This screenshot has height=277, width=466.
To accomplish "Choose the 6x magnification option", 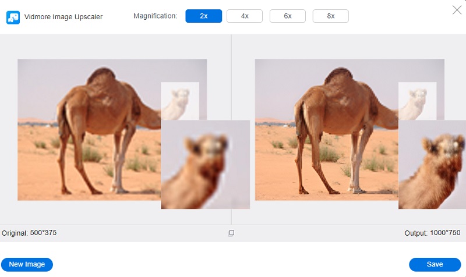I will coord(287,16).
